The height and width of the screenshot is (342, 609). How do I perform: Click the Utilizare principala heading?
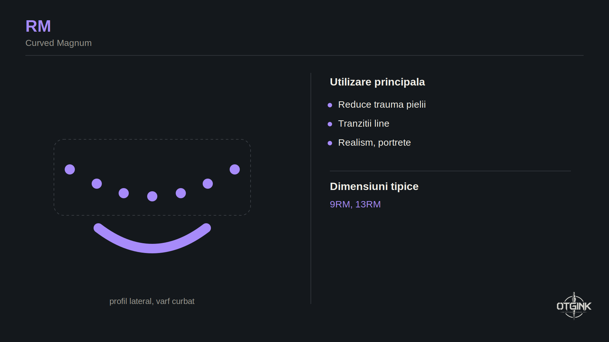[377, 82]
